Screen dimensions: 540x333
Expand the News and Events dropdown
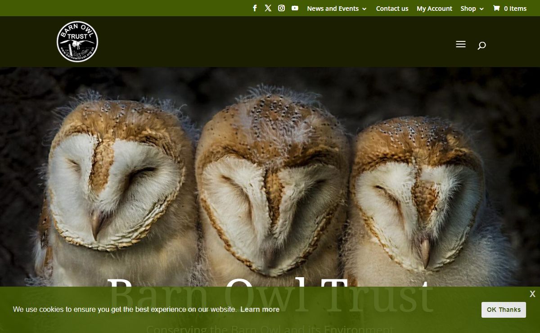tap(337, 9)
